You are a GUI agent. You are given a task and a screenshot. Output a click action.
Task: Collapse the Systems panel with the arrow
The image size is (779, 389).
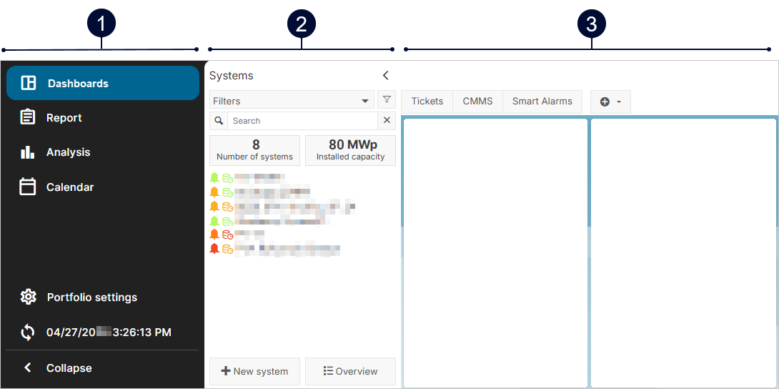(385, 76)
